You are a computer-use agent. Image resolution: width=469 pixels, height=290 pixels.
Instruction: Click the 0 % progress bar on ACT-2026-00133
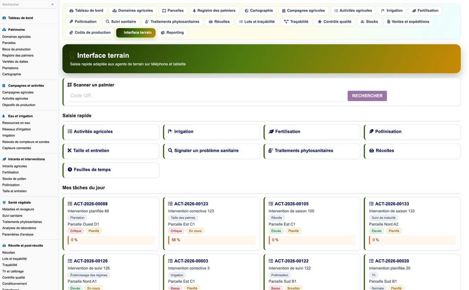(x=413, y=240)
